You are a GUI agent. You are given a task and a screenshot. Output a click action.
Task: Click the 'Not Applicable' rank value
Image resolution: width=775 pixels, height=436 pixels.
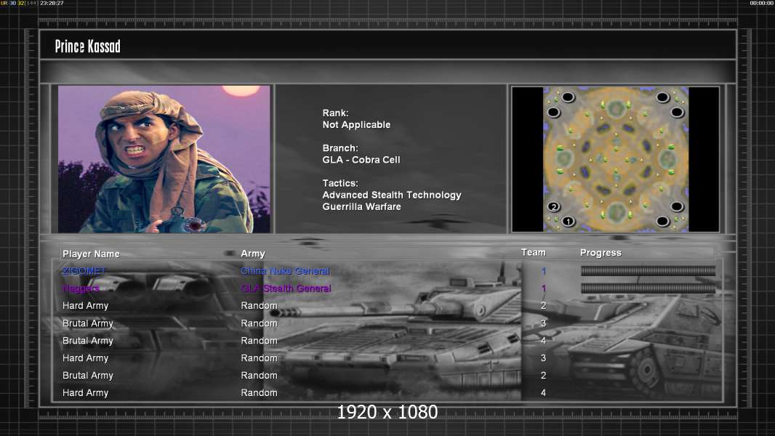[356, 125]
